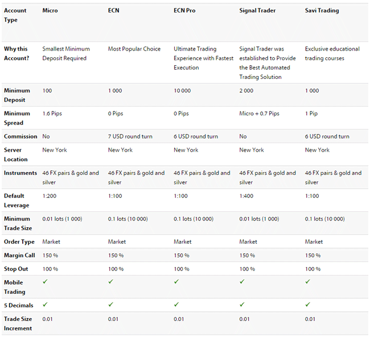The height and width of the screenshot is (338, 370).
Task: Click the Mobile Trading checkmark for ECN Pro
Action: click(x=176, y=281)
